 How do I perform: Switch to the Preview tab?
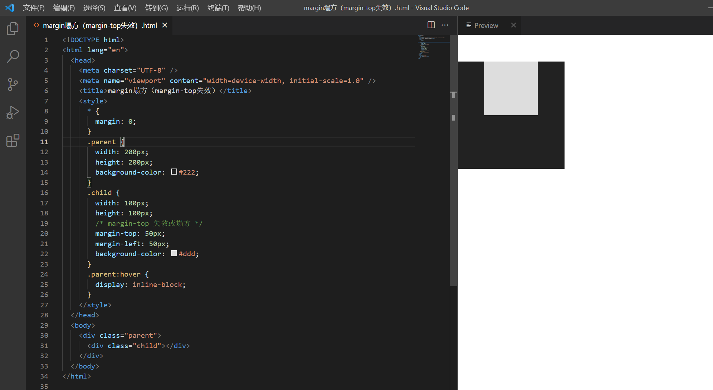click(x=485, y=25)
